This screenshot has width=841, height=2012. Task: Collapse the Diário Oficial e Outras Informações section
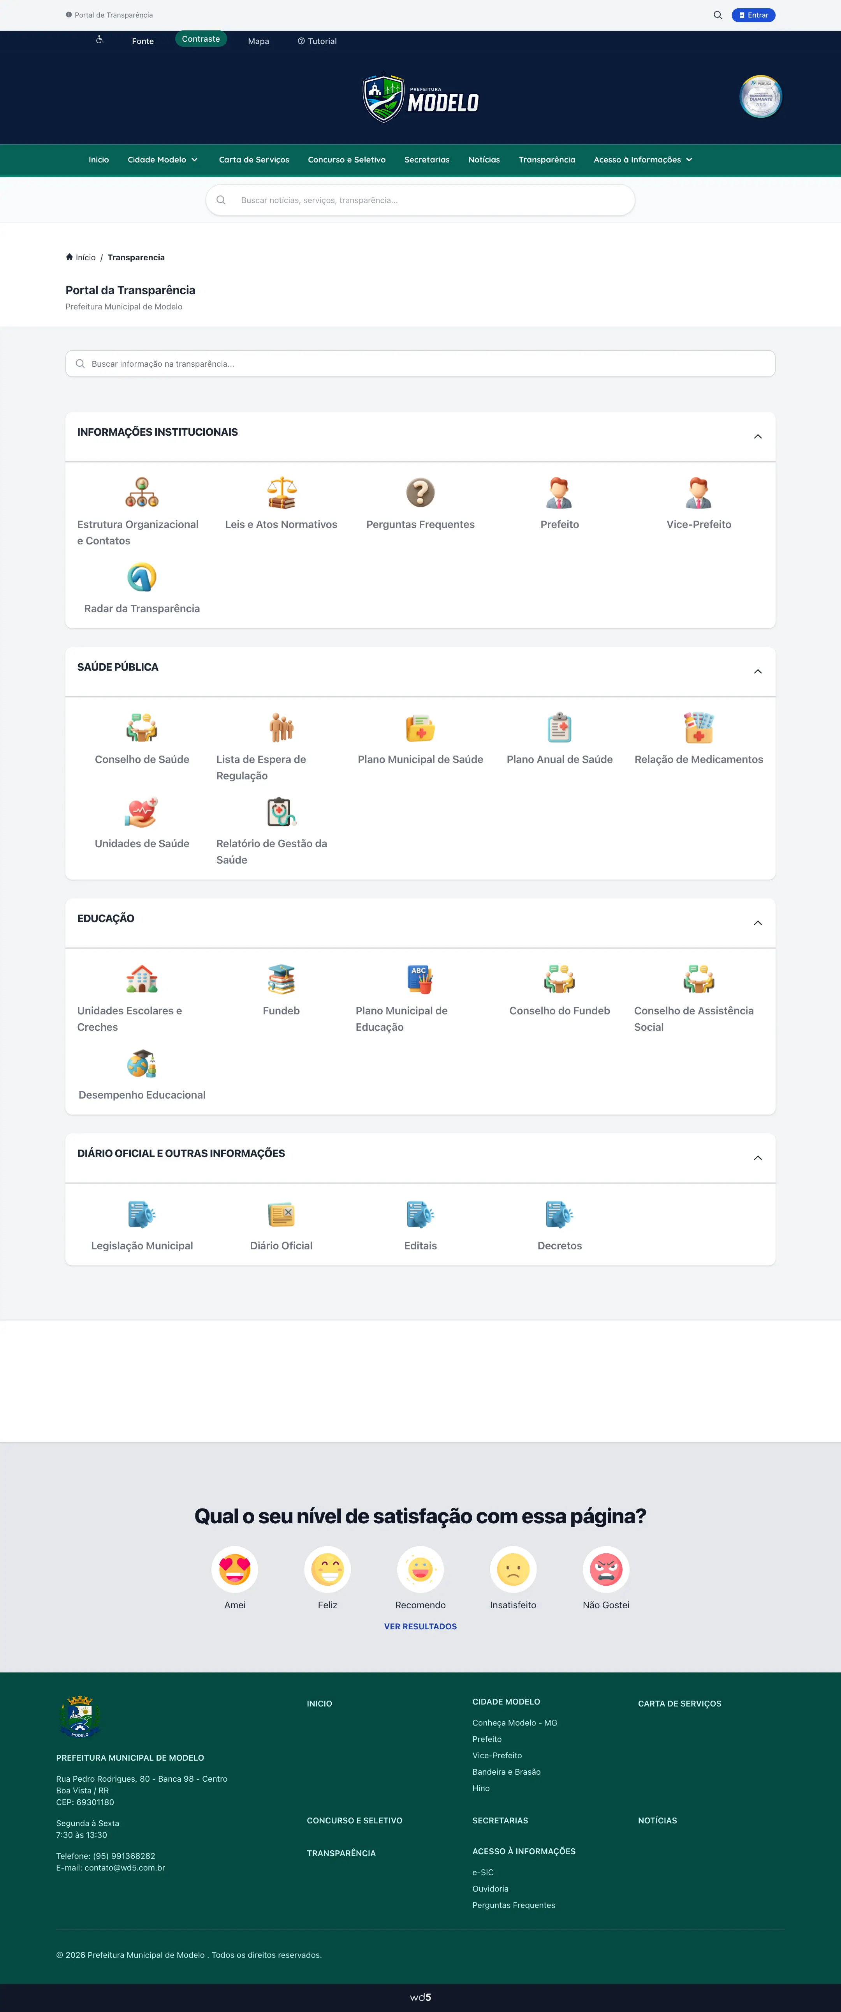(x=758, y=1158)
